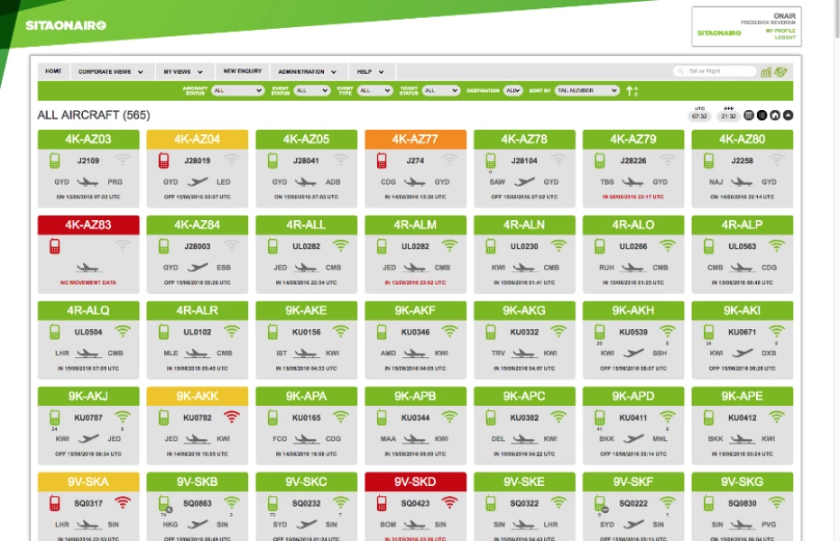Click red wifi icon on 9K-AKK
This screenshot has height=541, width=840.
(232, 417)
